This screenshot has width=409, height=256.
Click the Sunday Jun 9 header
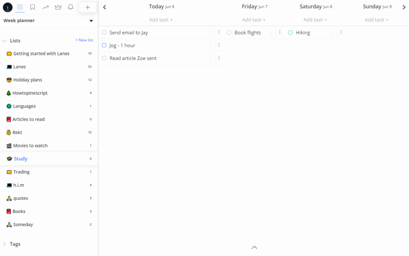coord(377,6)
